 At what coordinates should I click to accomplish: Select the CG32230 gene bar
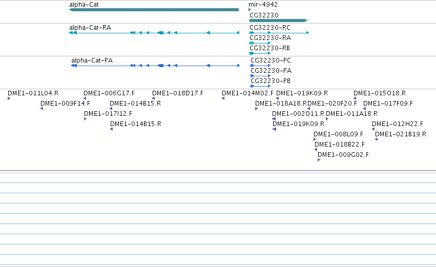(278, 20)
